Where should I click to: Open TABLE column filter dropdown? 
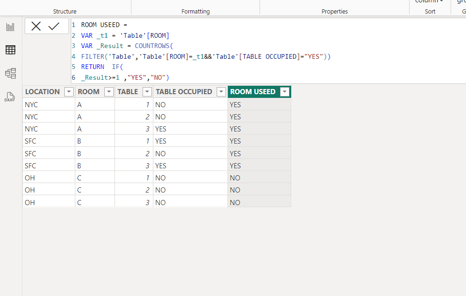(x=147, y=92)
